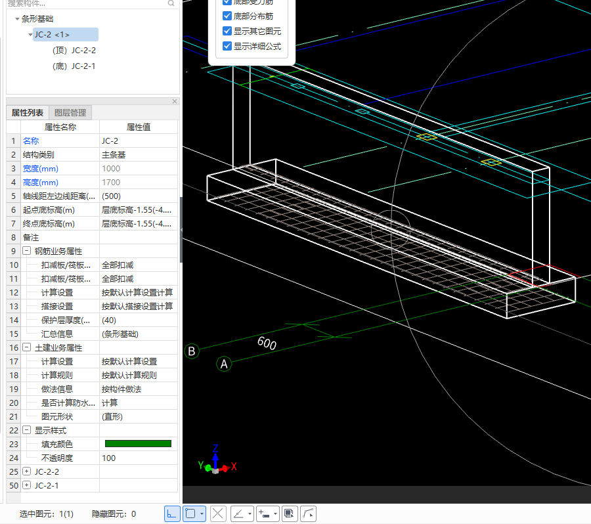The width and height of the screenshot is (591, 524).
Task: Click 全部扣减 value in row 10
Action: click(139, 265)
